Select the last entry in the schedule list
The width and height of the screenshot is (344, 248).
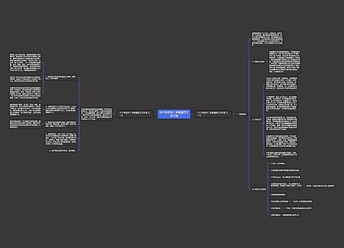click(x=286, y=215)
